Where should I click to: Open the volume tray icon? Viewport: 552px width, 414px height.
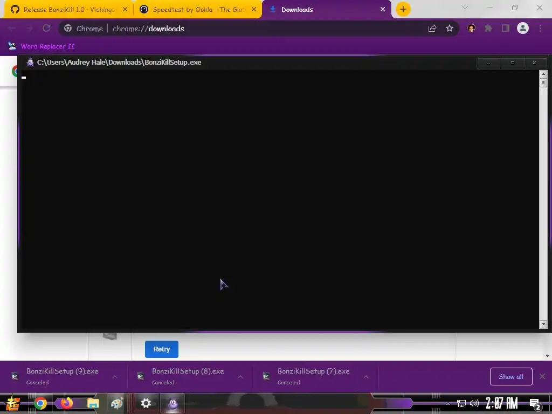(x=474, y=403)
